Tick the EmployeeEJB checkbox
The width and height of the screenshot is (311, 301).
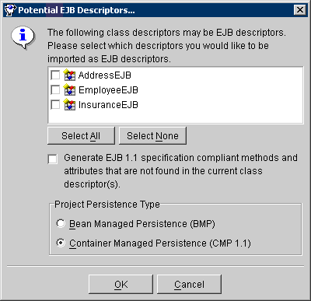55,90
